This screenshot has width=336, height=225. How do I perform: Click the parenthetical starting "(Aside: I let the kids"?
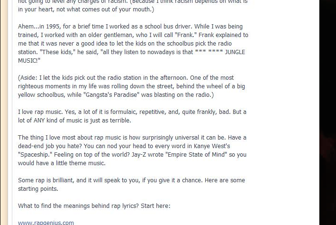coord(131,86)
